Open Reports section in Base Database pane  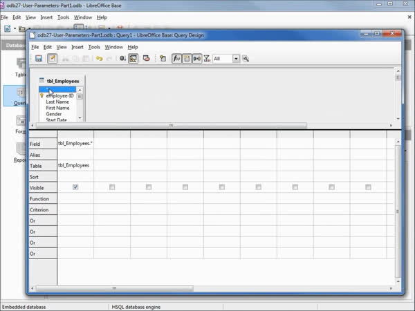[x=20, y=153]
